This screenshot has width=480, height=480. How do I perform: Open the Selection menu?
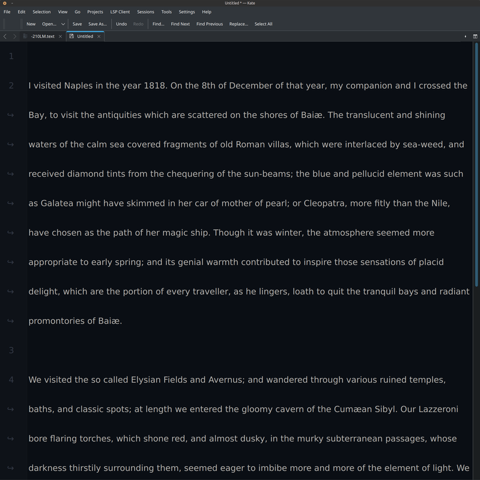click(41, 12)
